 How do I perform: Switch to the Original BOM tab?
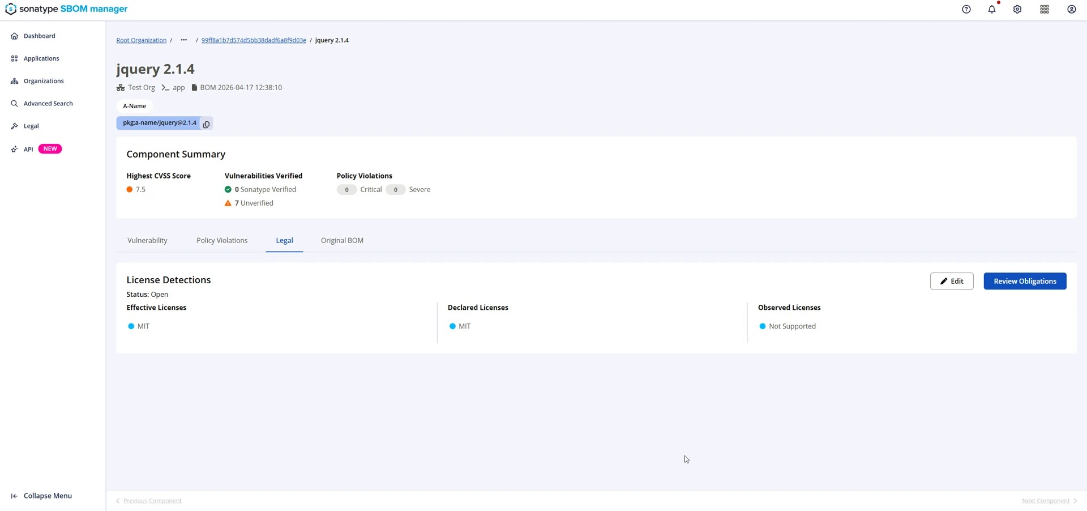coord(342,241)
